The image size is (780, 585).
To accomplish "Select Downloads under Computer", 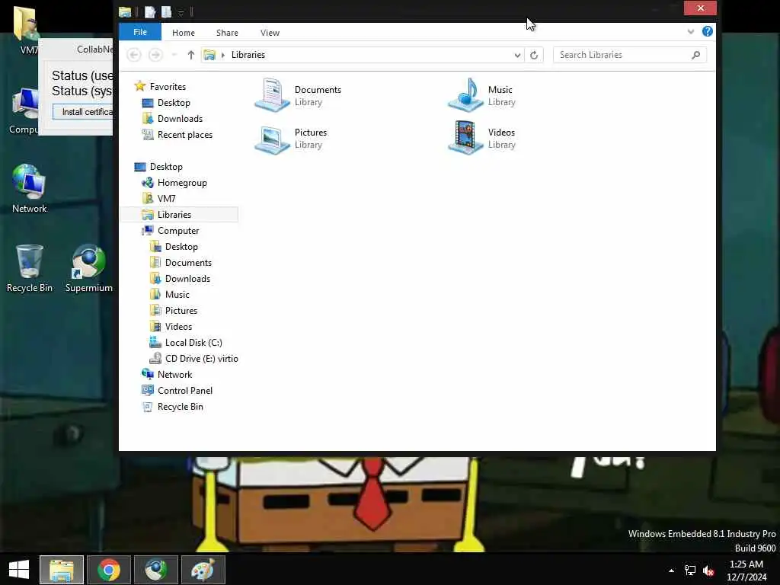I will (x=187, y=279).
